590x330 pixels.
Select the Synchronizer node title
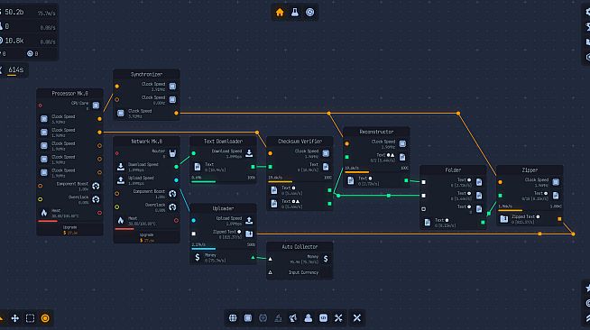pyautogui.click(x=146, y=74)
